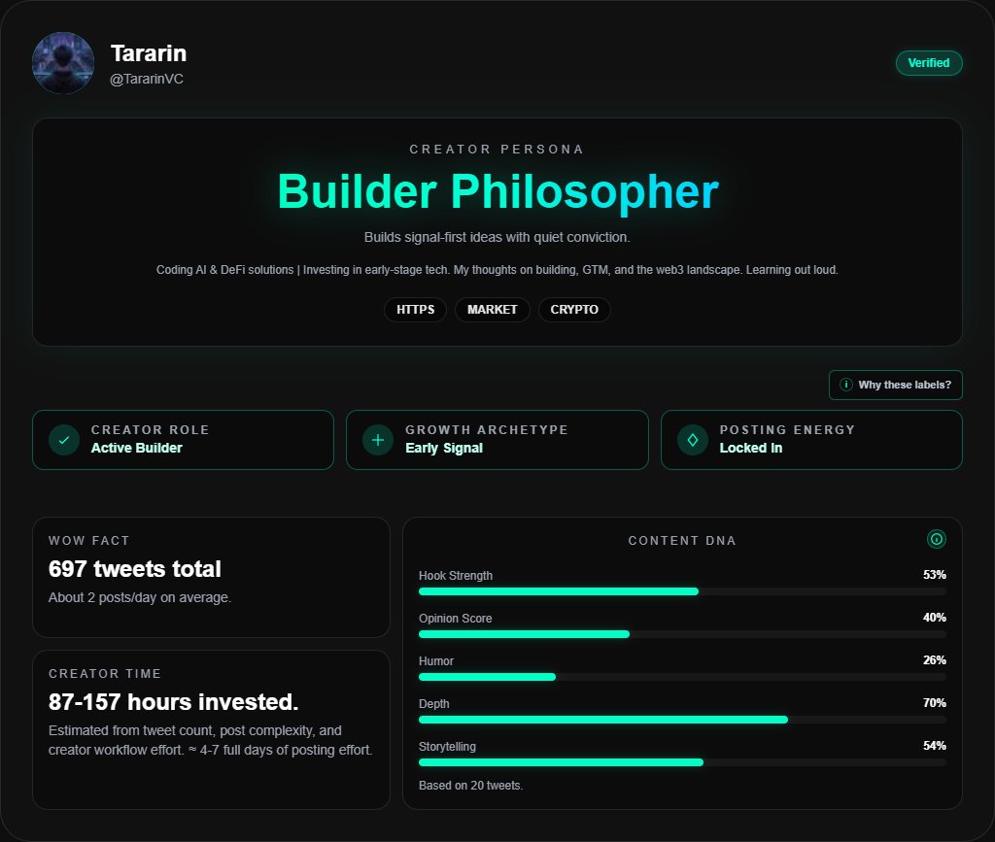Screen dimensions: 995x842
Task: Click the @TararinVC handle
Action: pos(147,80)
